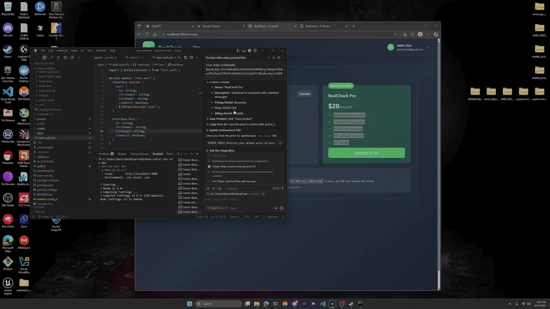Image resolution: width=550 pixels, height=309 pixels.
Task: Click the taskbar Search box
Action: (218, 304)
